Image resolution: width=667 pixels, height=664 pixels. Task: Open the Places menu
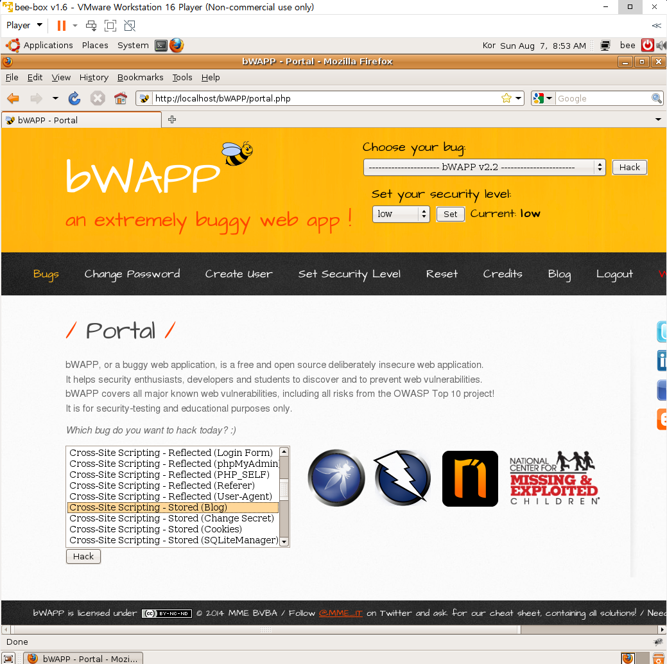tap(95, 45)
